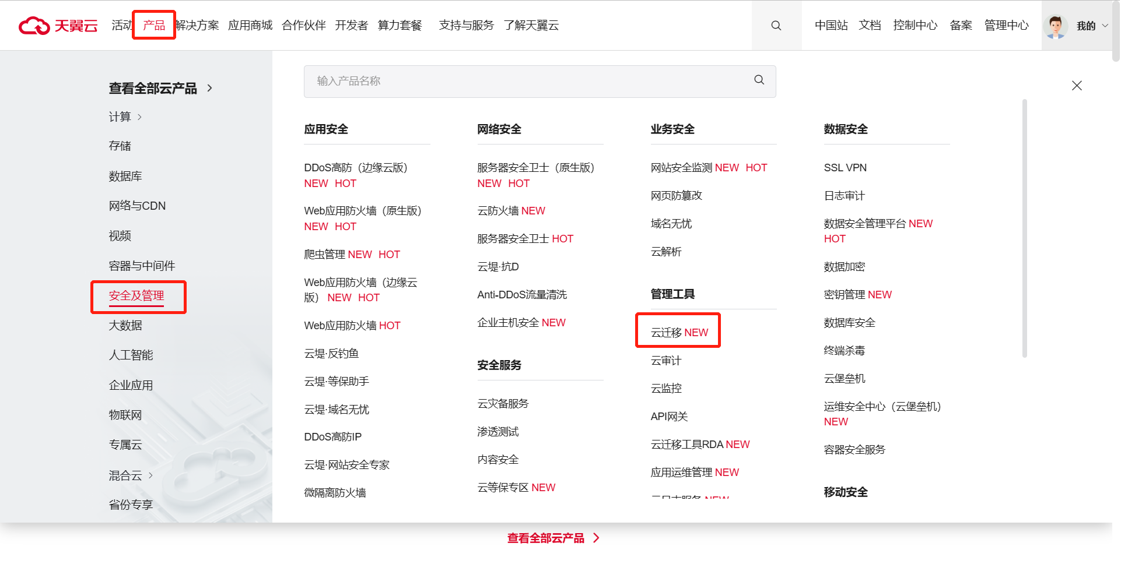Open the 开发者 menu
1121x564 pixels.
(x=352, y=25)
